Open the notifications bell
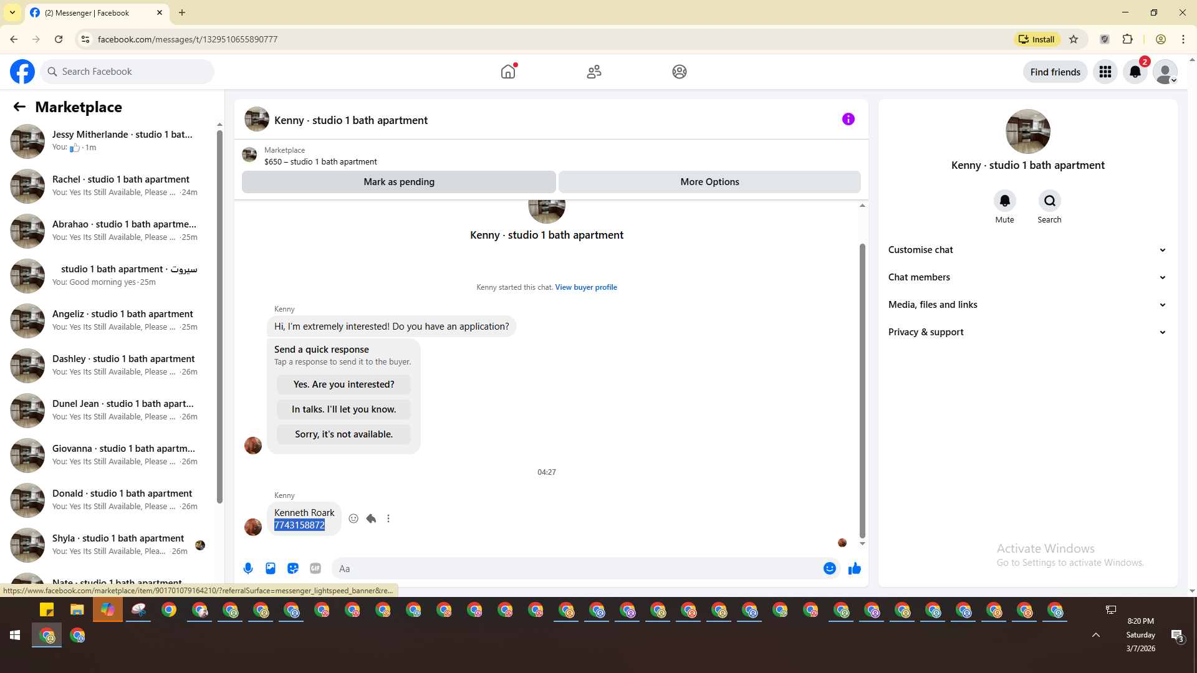Image resolution: width=1197 pixels, height=673 pixels. 1135,72
